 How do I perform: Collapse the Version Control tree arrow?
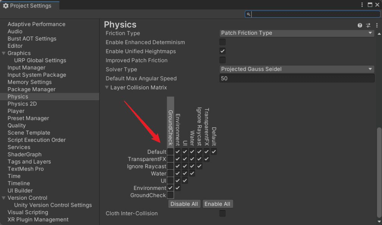coord(4,198)
